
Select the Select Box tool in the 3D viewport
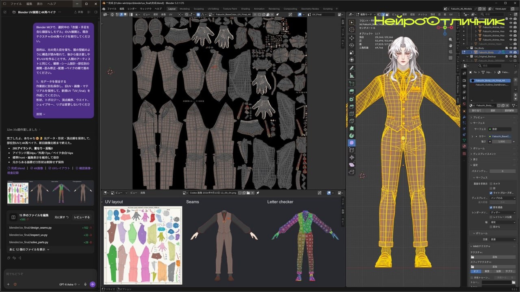point(352,22)
